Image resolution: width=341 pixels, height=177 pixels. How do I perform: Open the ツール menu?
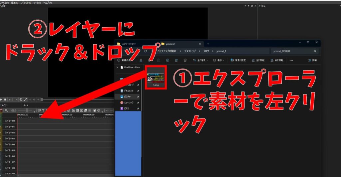[x=37, y=3]
